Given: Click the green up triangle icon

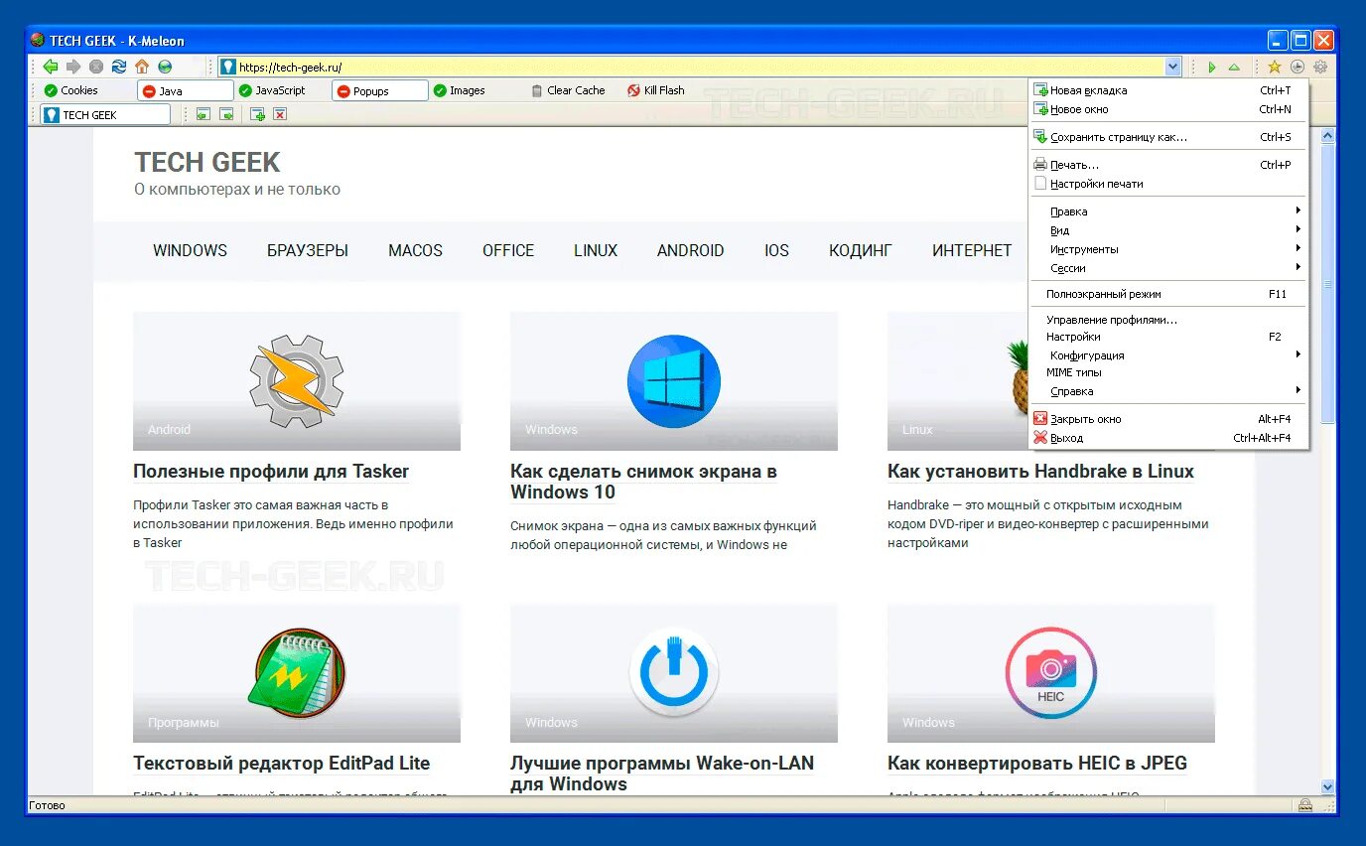Looking at the screenshot, I should [1234, 68].
